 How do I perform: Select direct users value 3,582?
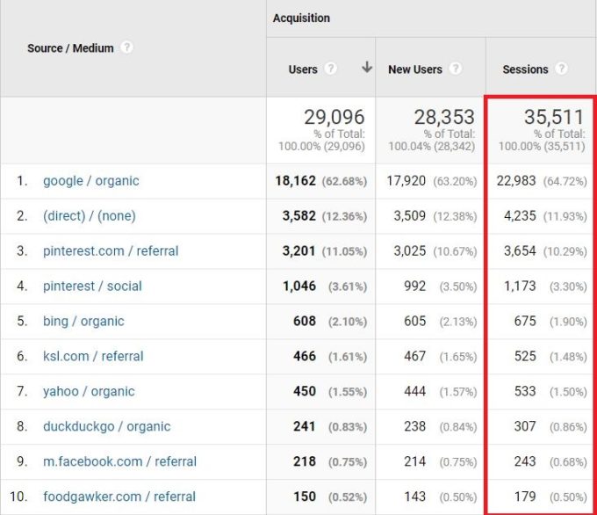[x=299, y=216]
